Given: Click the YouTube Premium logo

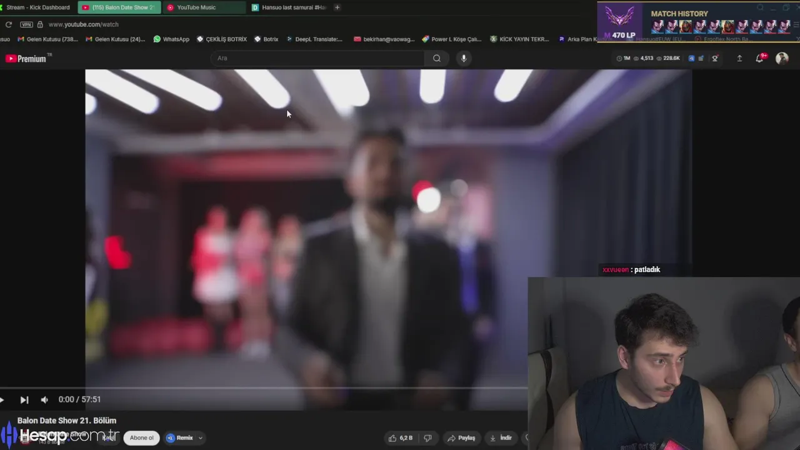Looking at the screenshot, I should (x=26, y=59).
